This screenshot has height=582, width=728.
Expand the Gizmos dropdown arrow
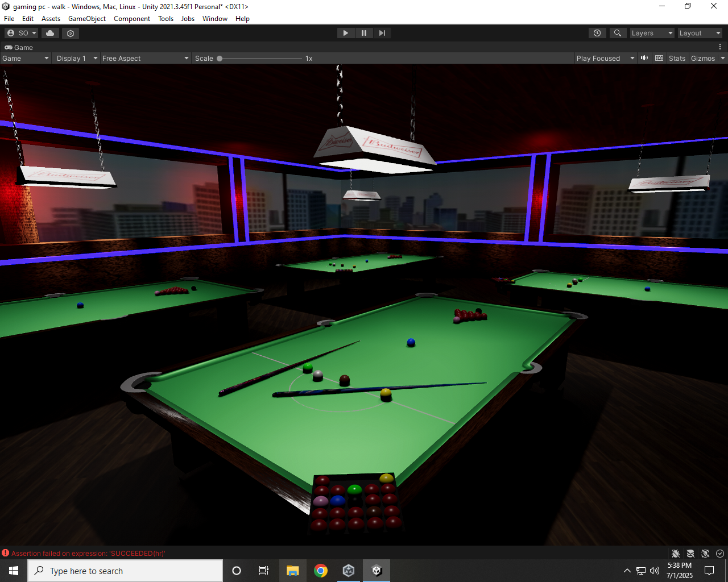(723, 58)
